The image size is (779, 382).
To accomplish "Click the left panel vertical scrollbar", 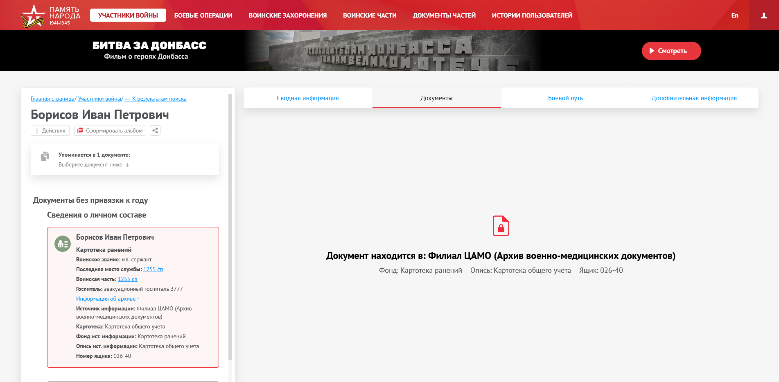I will tap(230, 225).
